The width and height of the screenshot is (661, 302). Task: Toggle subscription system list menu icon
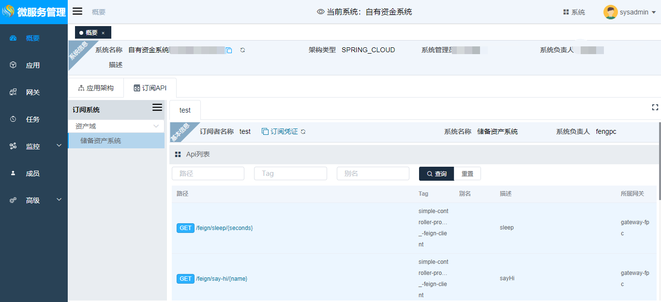[157, 107]
